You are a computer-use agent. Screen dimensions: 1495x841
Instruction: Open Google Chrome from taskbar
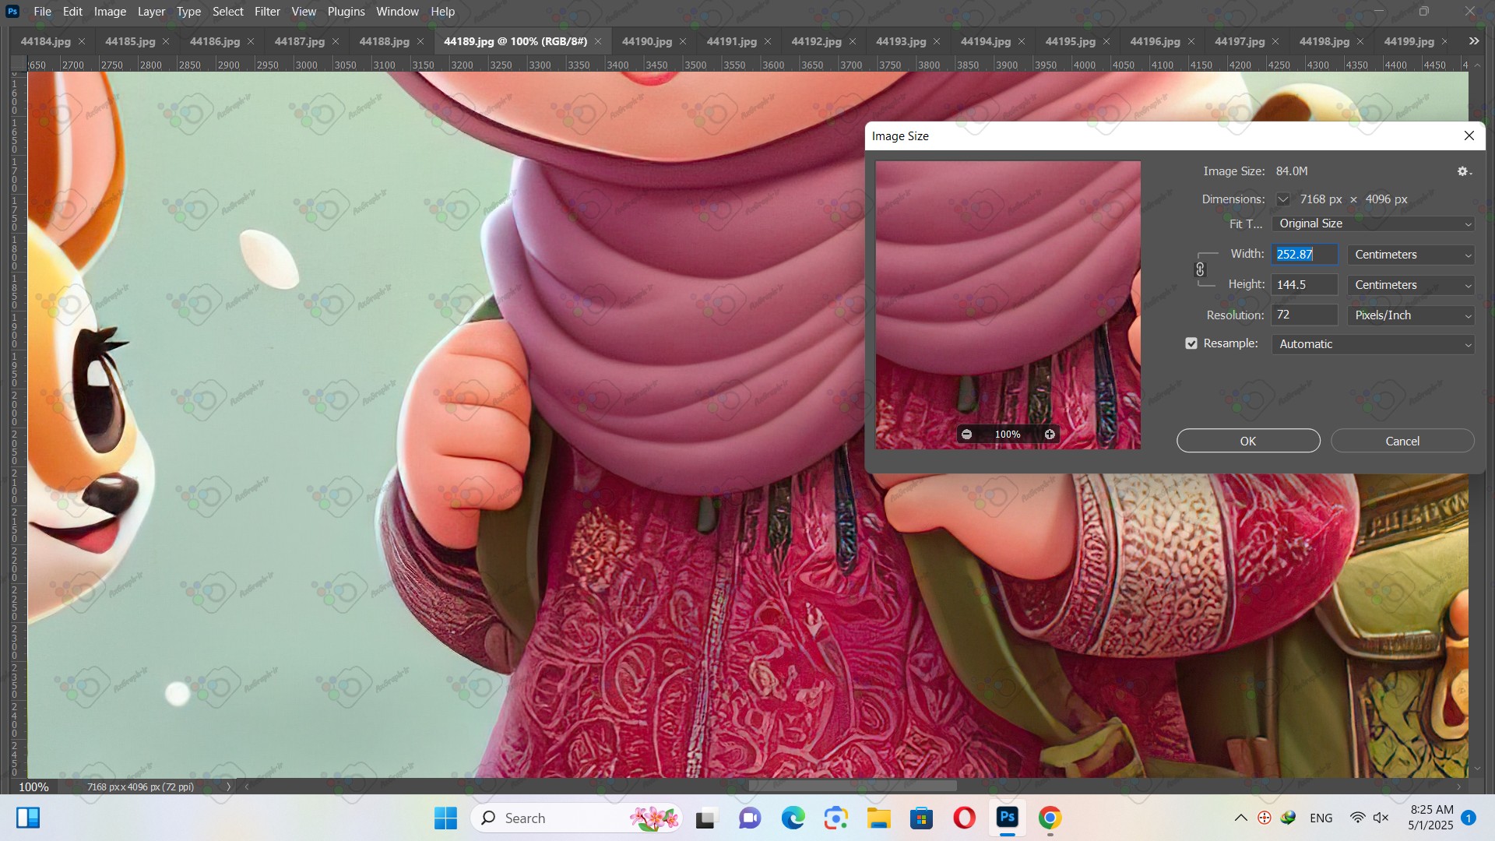[1050, 818]
